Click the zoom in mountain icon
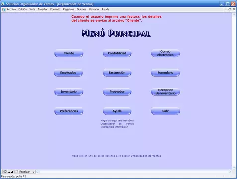237x179 pixels. [x=12, y=172]
